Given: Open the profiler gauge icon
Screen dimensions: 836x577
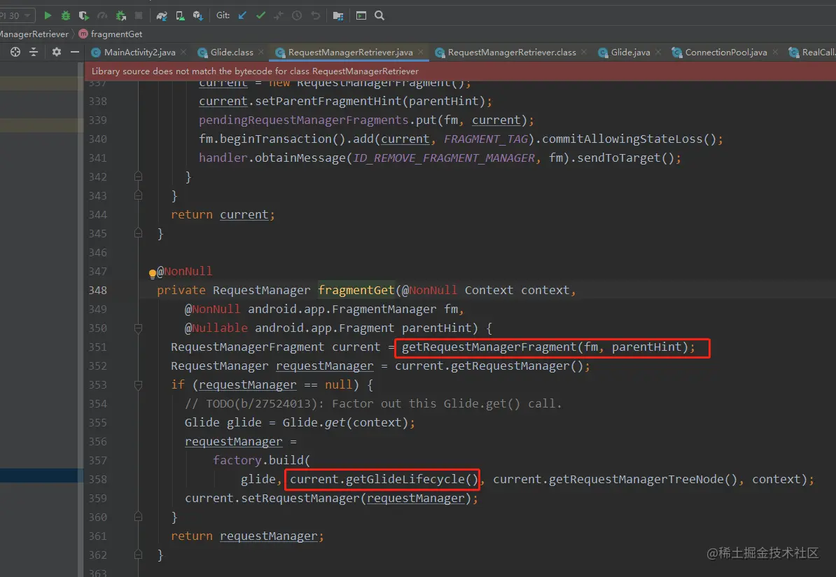Looking at the screenshot, I should tap(102, 15).
